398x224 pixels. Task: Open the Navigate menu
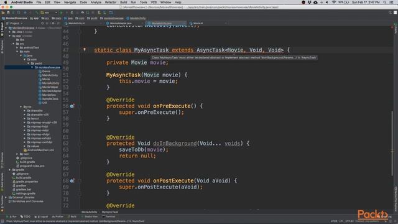coord(70,2)
